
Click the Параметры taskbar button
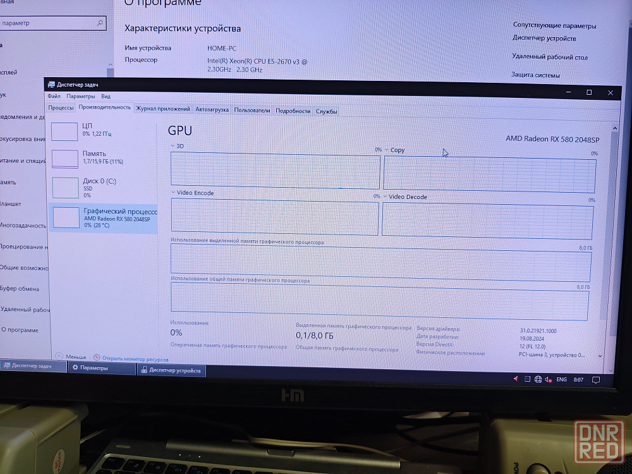(x=101, y=368)
